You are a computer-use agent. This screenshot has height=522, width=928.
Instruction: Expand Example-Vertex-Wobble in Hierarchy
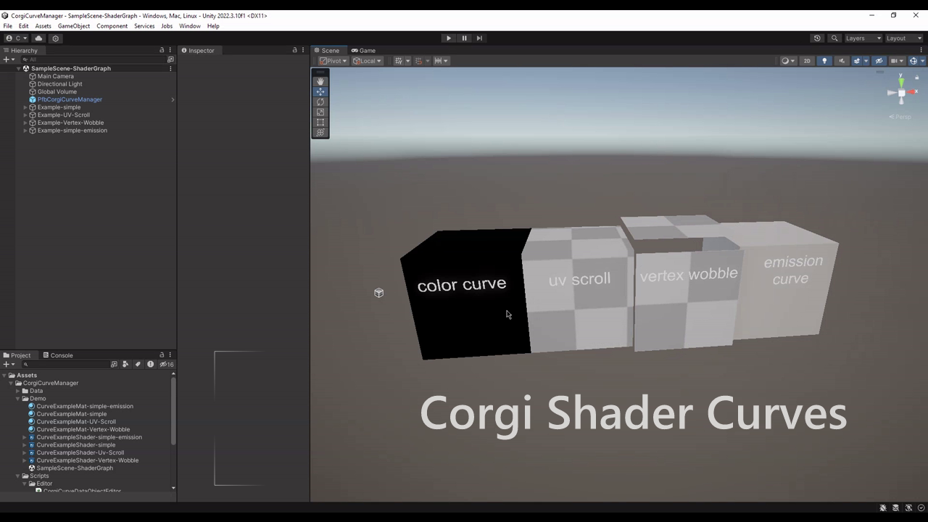tap(25, 123)
